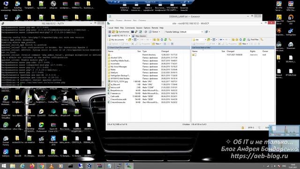Click remote panel Refresh icon
300x169 pixels.
tap(244, 39)
